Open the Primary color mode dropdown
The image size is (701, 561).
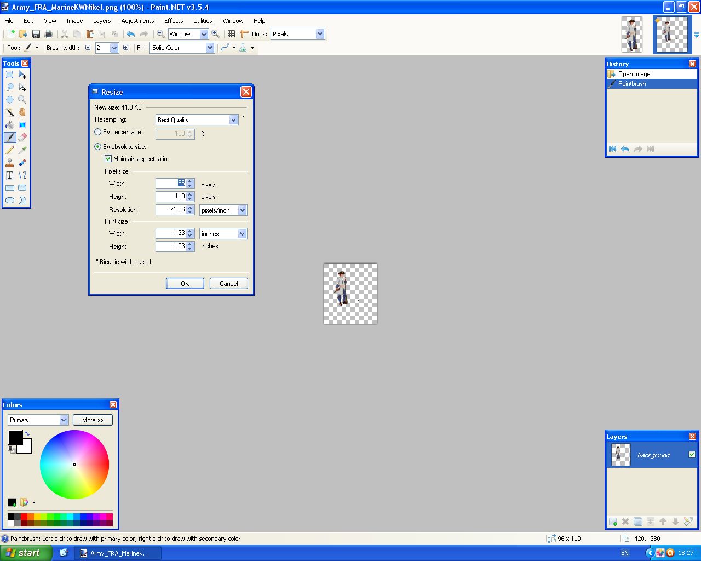pyautogui.click(x=38, y=420)
